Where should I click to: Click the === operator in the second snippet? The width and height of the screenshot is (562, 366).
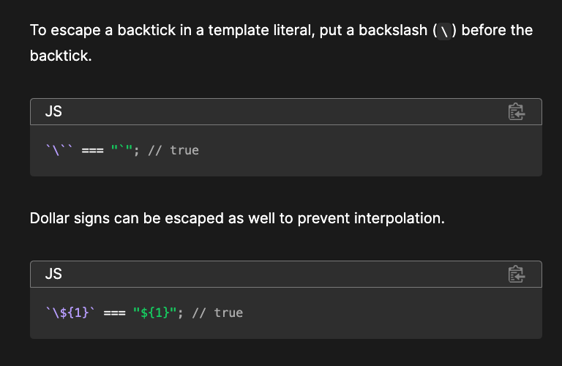tap(114, 313)
